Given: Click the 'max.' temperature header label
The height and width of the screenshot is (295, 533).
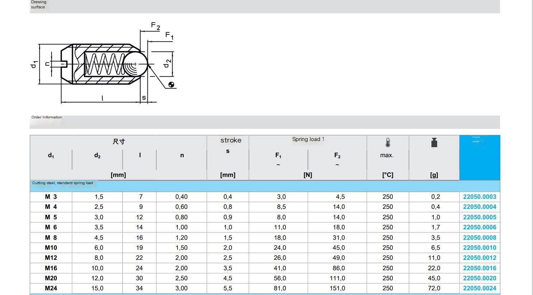Looking at the screenshot, I should (x=387, y=155).
